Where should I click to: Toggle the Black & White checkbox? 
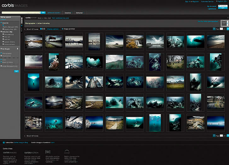pyautogui.click(x=1, y=62)
